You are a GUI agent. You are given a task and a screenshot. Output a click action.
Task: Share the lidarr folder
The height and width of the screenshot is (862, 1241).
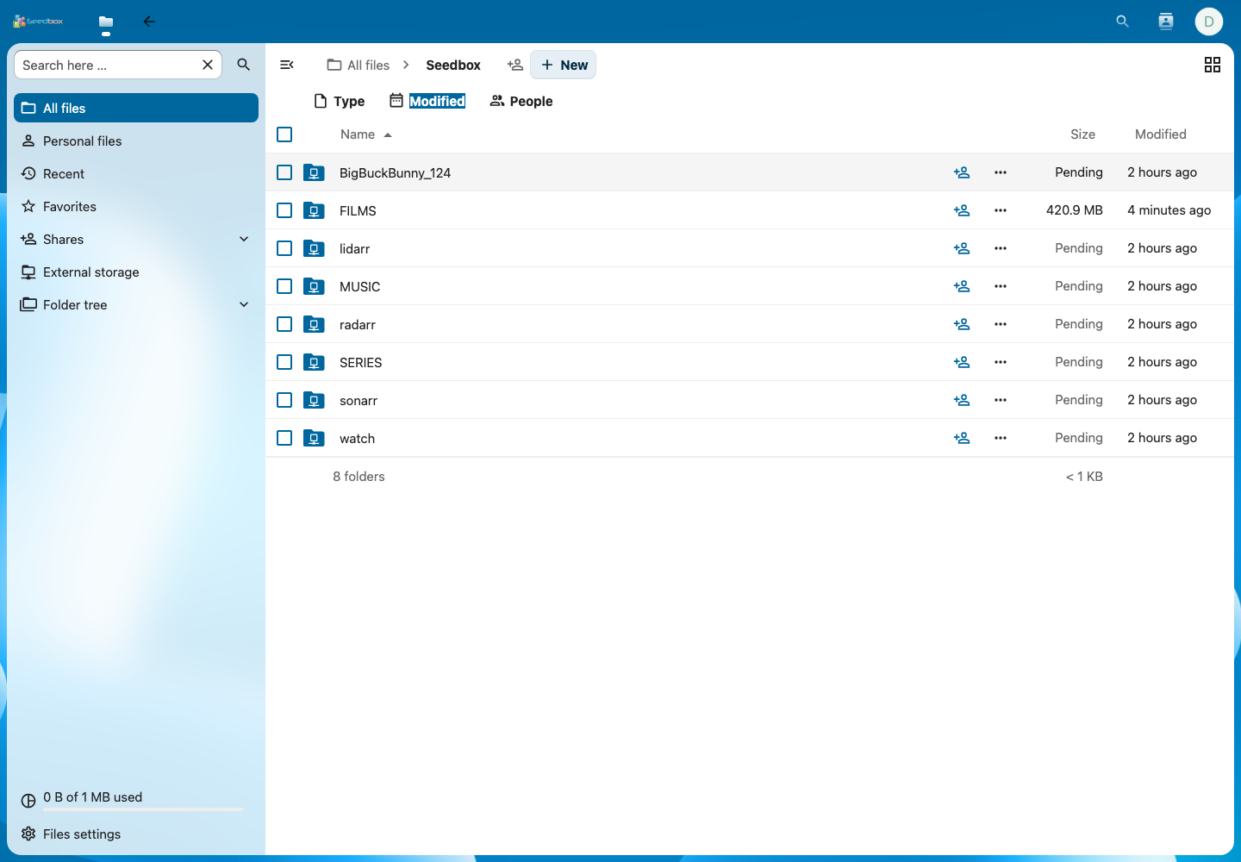[x=962, y=248]
